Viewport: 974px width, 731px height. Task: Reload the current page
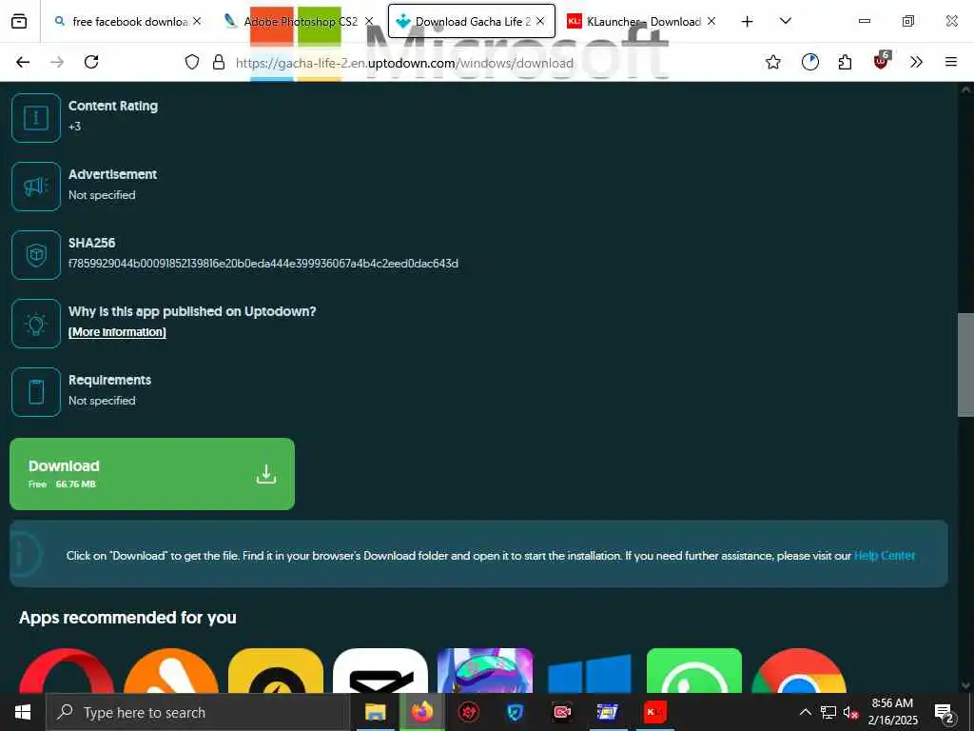point(91,62)
